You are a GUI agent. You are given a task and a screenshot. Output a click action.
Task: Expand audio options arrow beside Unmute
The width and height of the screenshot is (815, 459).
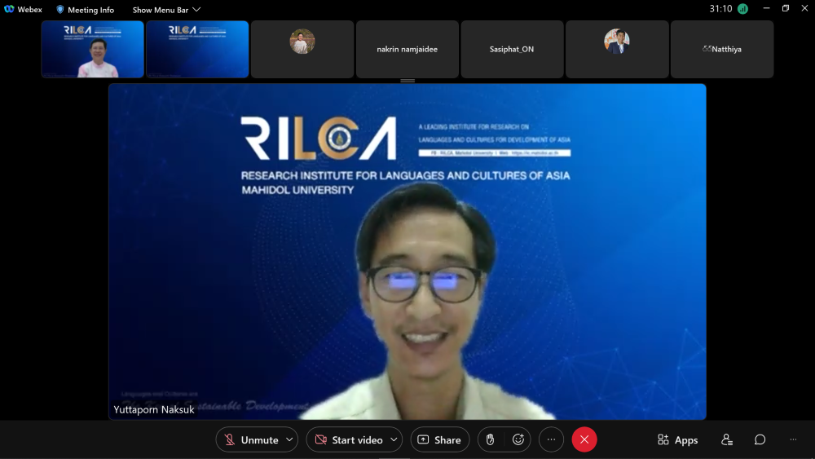click(289, 439)
